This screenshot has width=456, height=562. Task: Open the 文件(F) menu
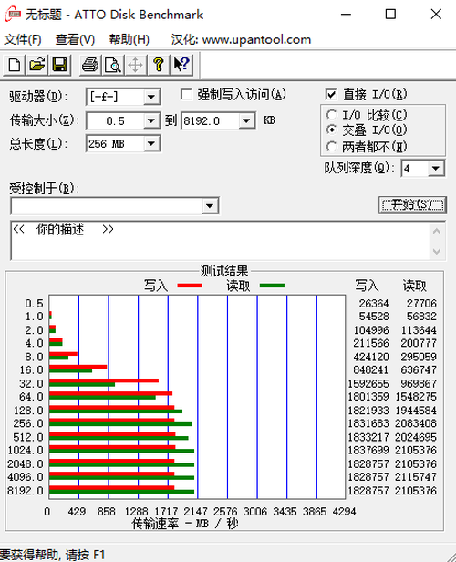coord(23,39)
